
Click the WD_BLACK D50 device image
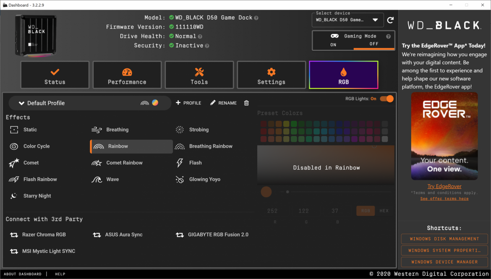click(36, 36)
